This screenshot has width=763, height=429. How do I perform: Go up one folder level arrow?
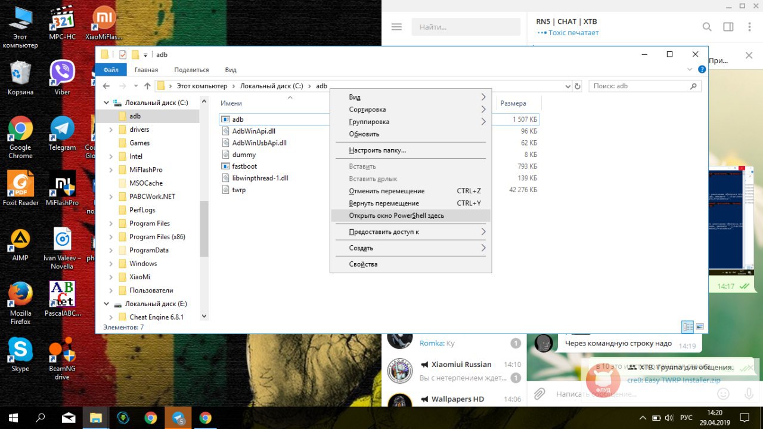pos(147,86)
